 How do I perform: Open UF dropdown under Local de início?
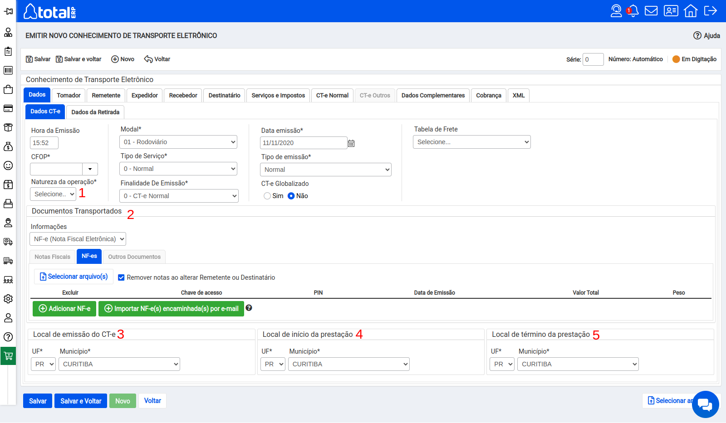(273, 364)
